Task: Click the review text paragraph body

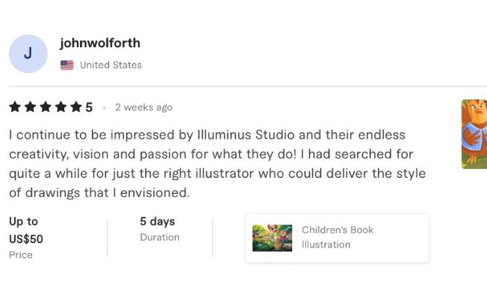Action: click(209, 163)
